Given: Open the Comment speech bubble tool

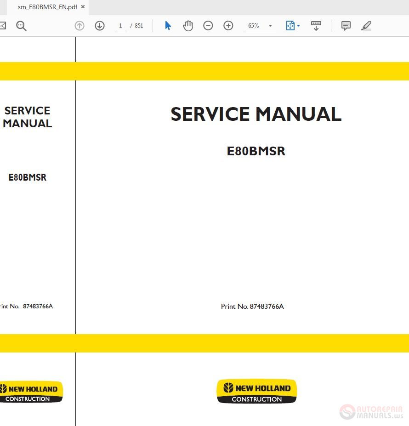Looking at the screenshot, I should (345, 25).
